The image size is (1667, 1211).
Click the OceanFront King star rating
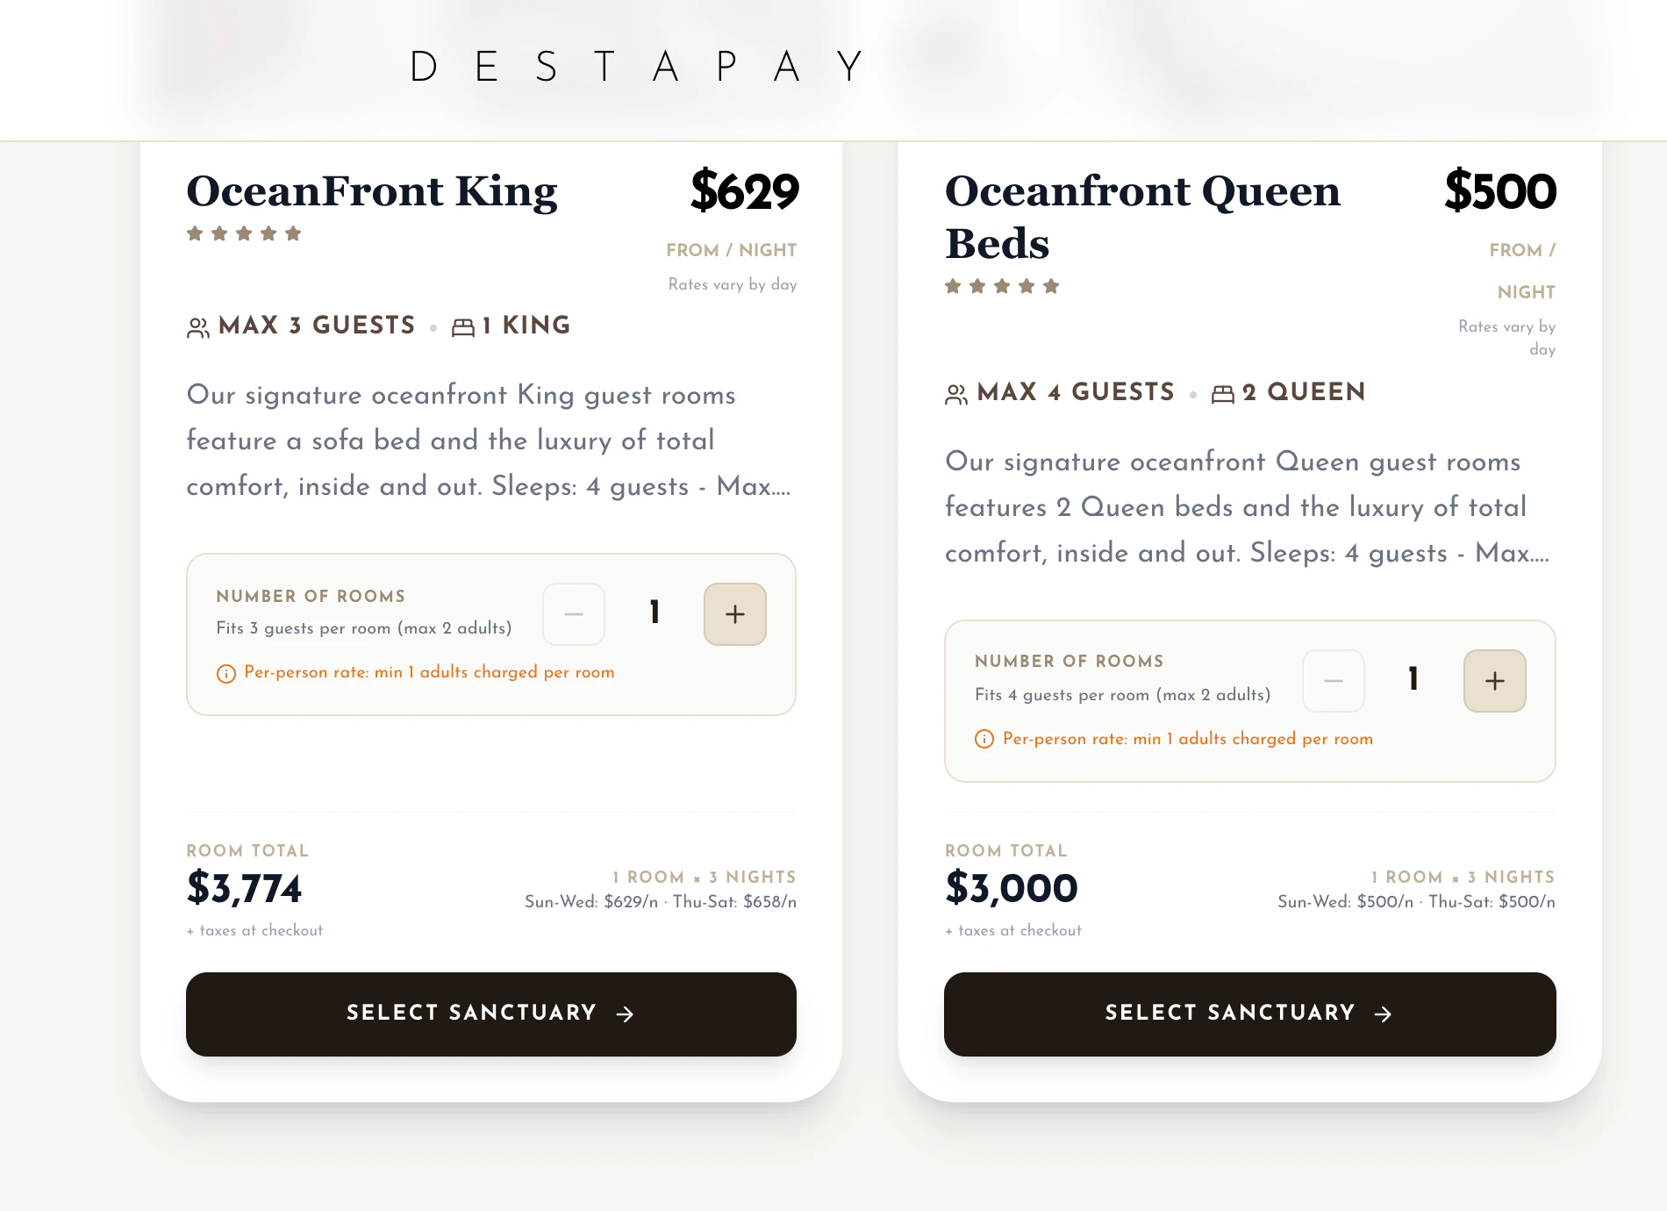pyautogui.click(x=244, y=233)
